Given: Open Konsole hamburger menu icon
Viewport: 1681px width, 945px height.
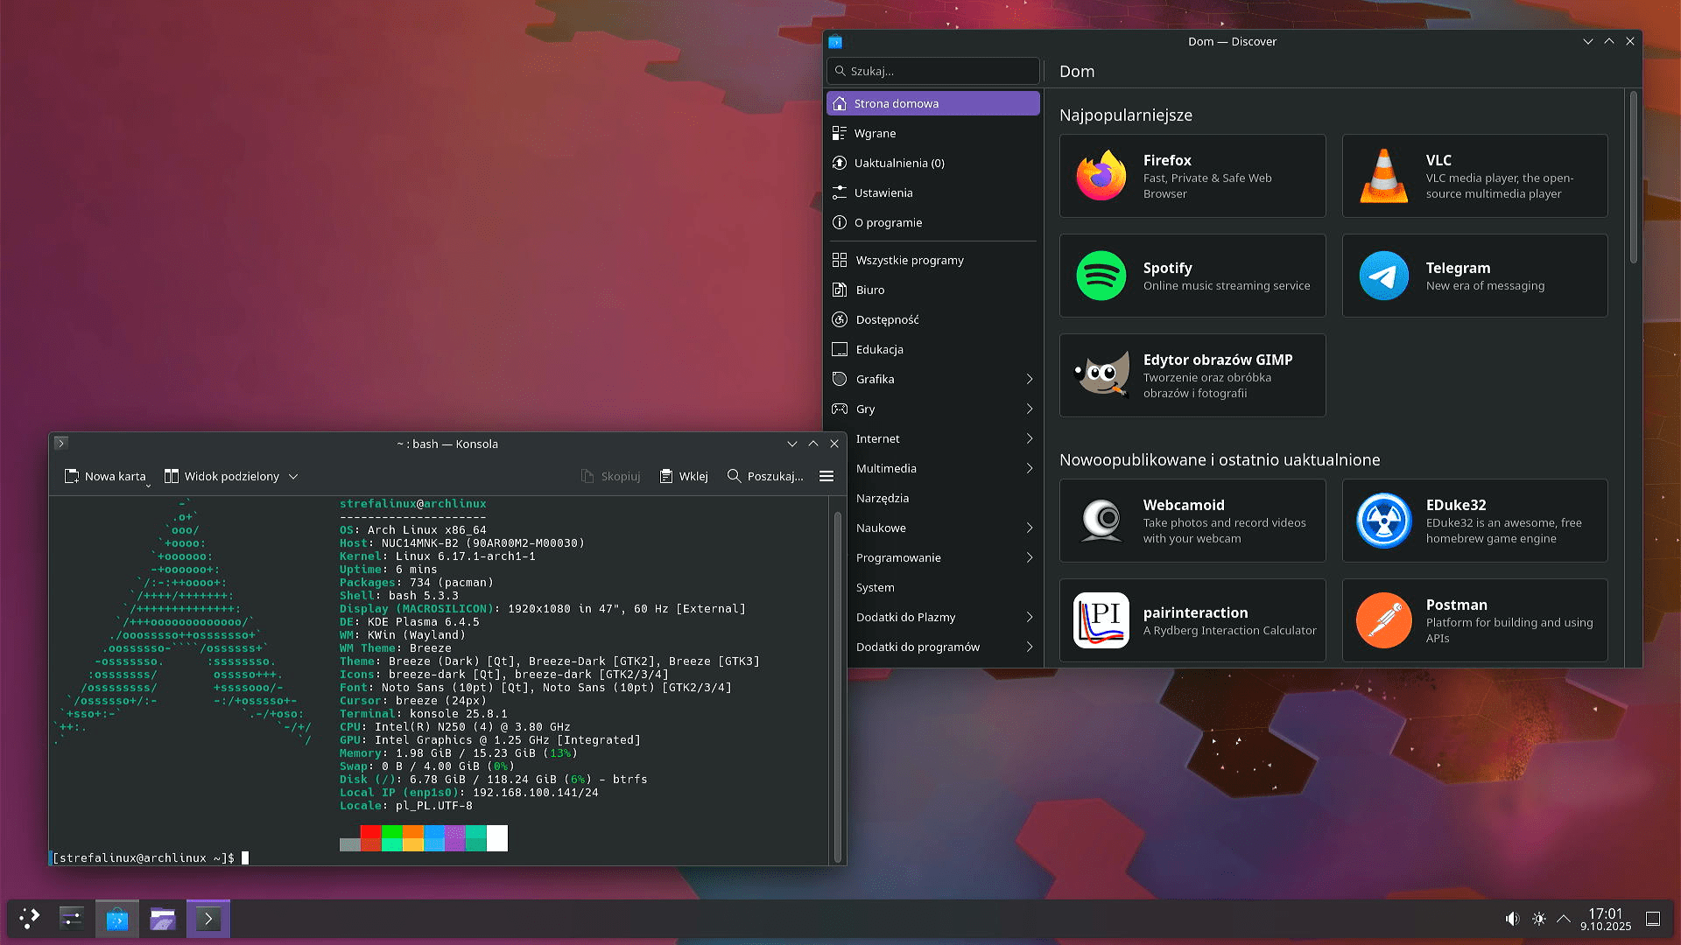Looking at the screenshot, I should point(826,476).
